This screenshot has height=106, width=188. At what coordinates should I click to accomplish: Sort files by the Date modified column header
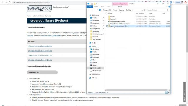tap(140, 14)
